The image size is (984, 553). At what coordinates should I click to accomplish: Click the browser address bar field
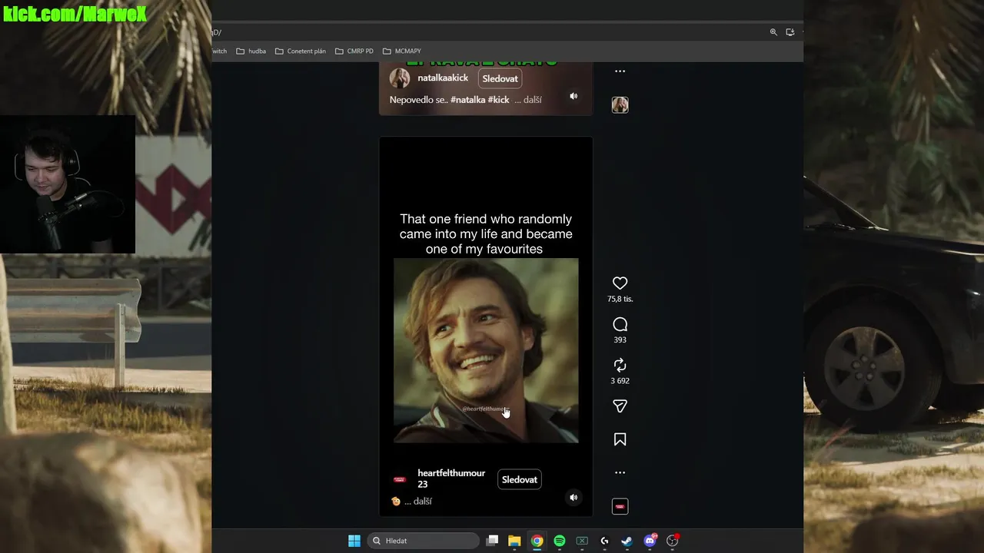(488, 32)
